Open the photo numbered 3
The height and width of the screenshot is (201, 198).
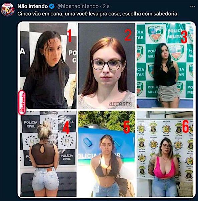165,65
